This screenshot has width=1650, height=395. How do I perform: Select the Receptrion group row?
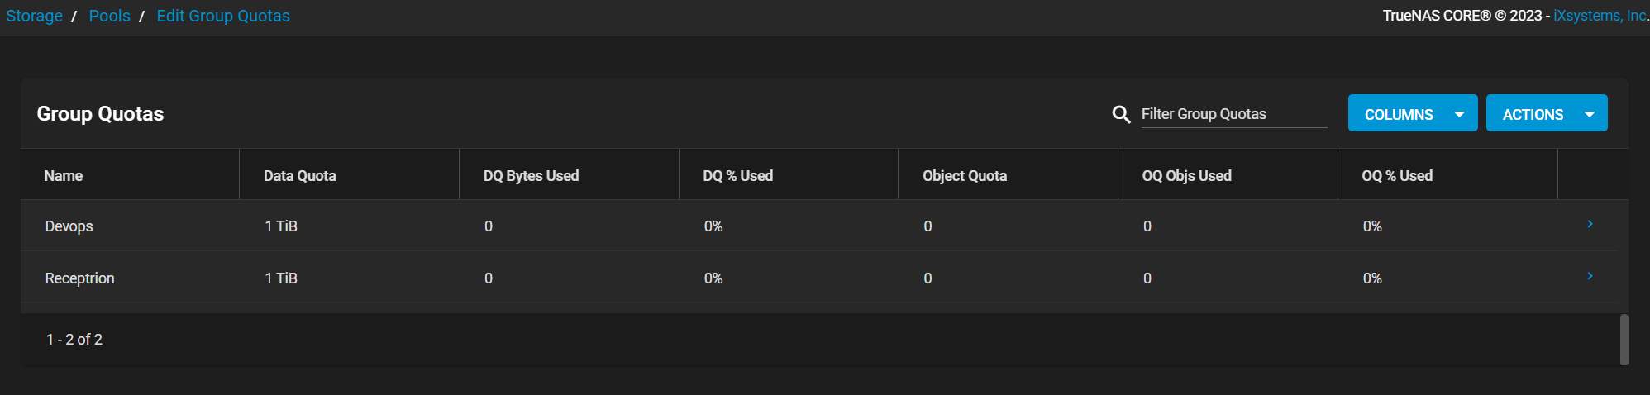(818, 278)
